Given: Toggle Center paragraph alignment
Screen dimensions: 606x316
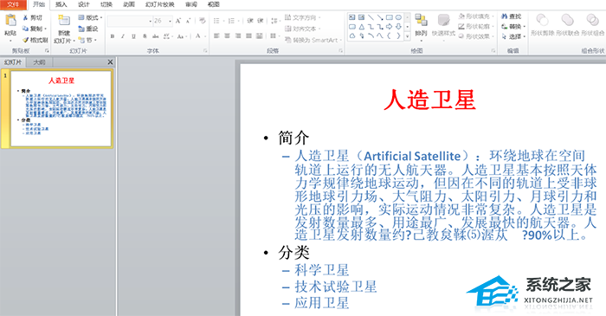Looking at the screenshot, I should click(x=227, y=35).
